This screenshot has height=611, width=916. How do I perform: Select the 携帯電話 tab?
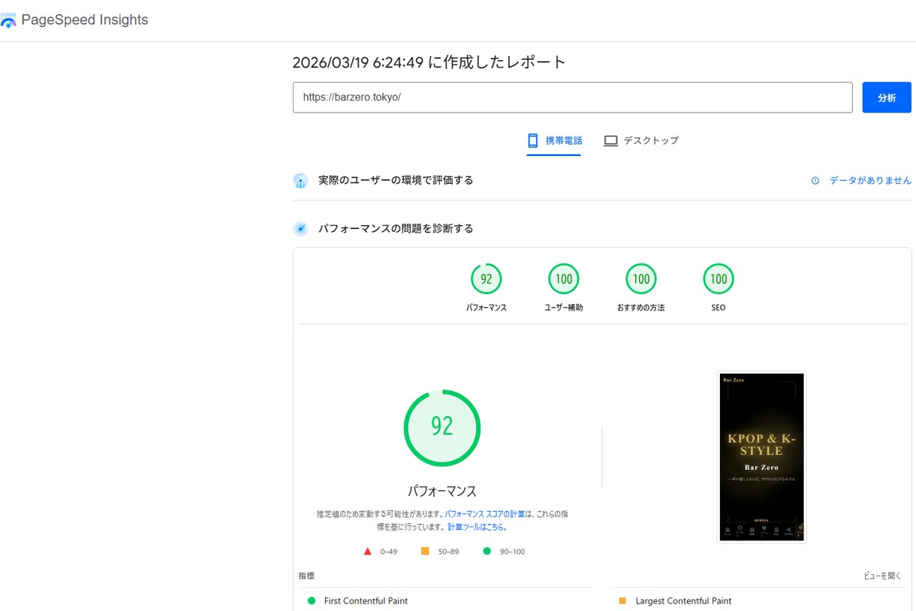(554, 140)
